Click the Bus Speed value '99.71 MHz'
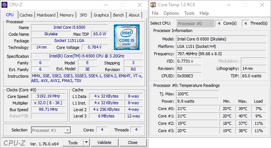This screenshot has width=271, height=148. point(49,109)
